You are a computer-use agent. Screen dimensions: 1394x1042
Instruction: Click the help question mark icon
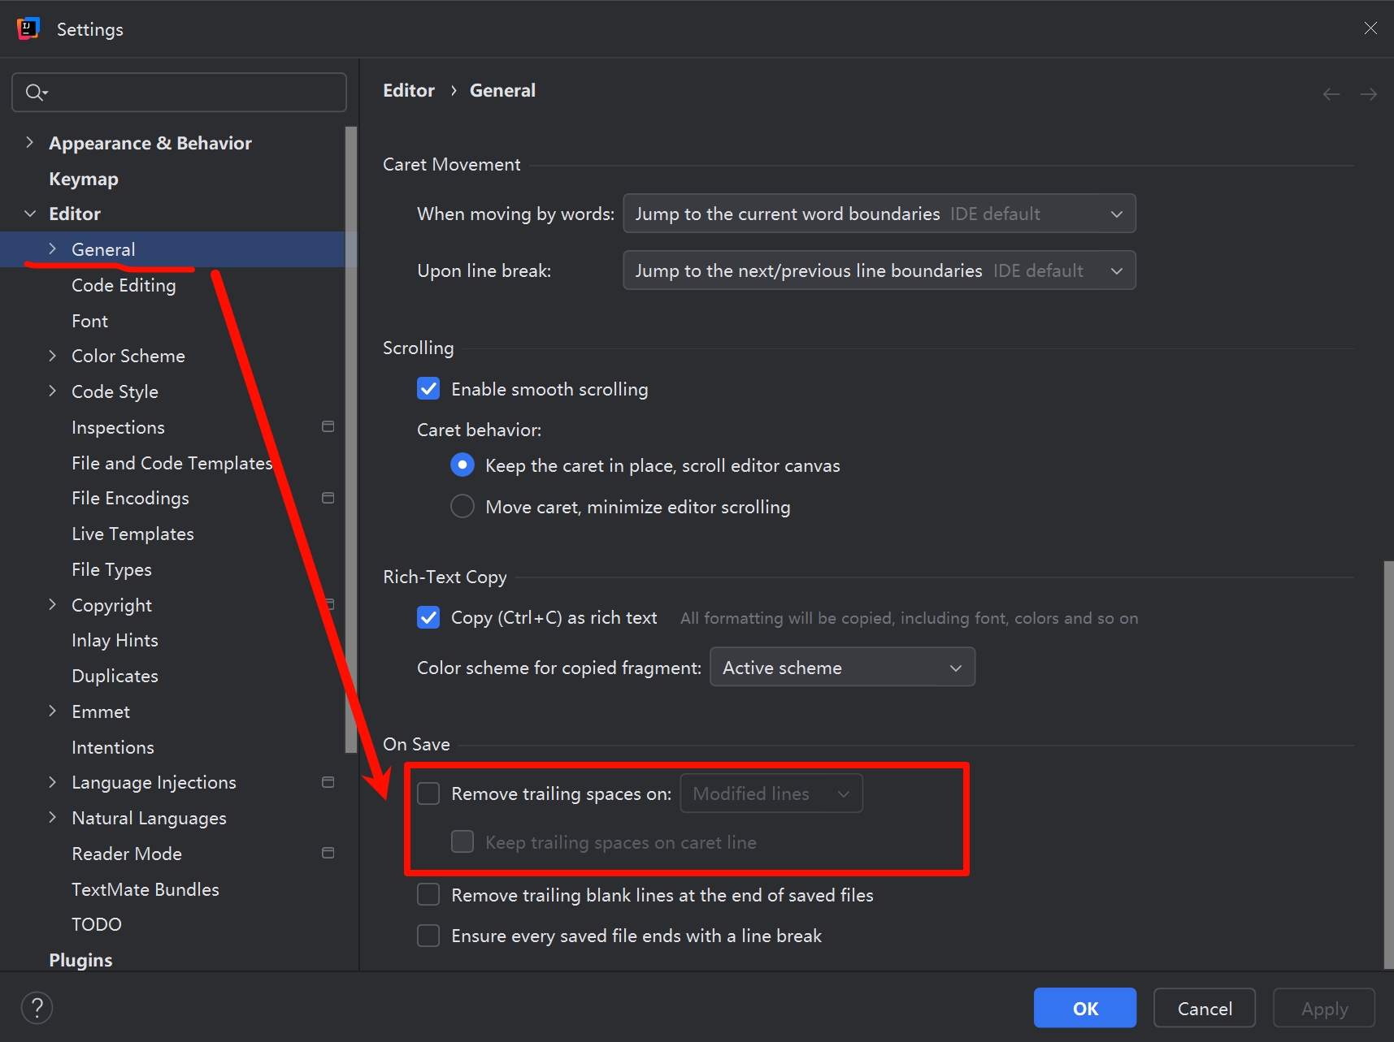(x=37, y=1008)
